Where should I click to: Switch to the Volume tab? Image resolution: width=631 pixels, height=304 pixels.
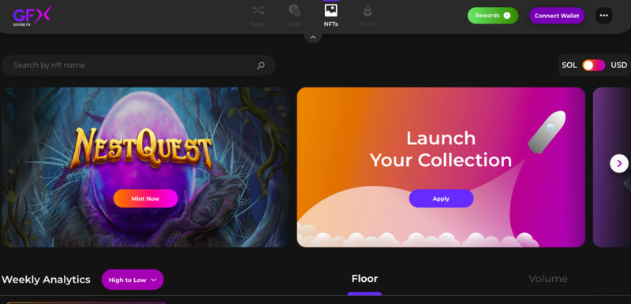click(548, 279)
